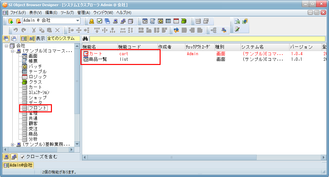The width and height of the screenshot is (329, 177).
Task: Open the Admin @ 会社 connection dropdown
Action: tap(78, 21)
